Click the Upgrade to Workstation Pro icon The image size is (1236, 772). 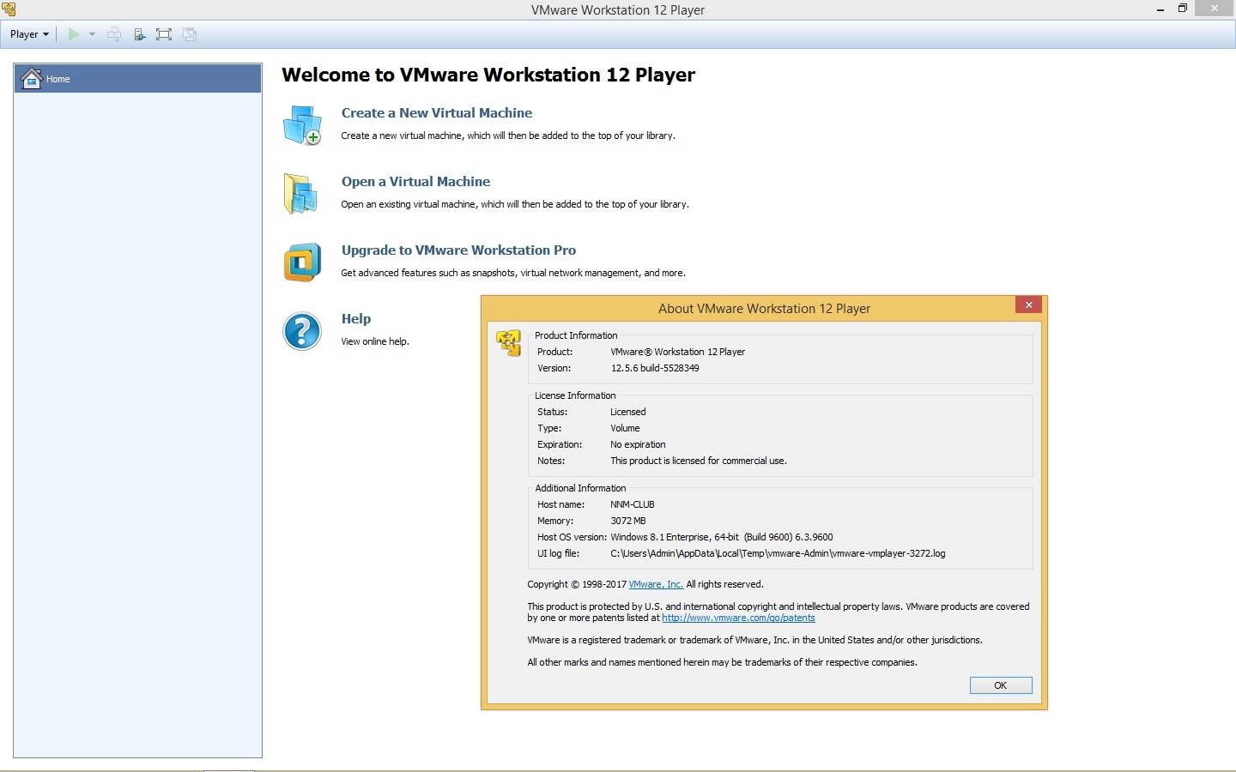click(x=302, y=262)
